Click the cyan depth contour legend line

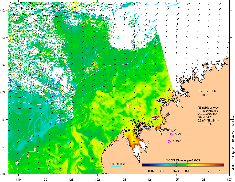[116, 167]
